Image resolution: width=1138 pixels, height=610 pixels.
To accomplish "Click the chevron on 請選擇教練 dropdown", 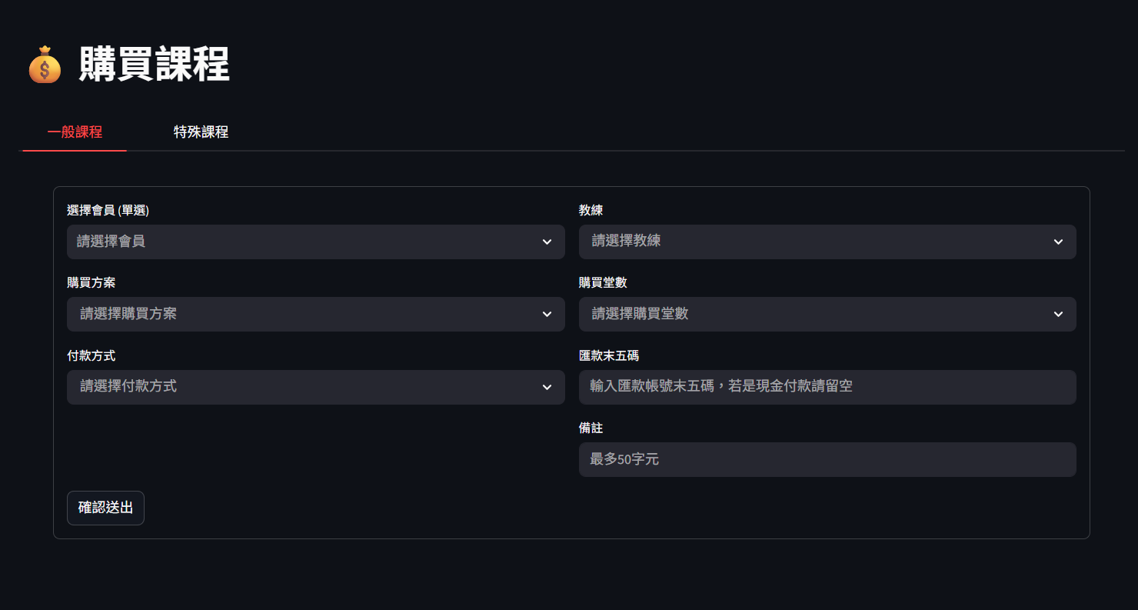I will point(1060,242).
